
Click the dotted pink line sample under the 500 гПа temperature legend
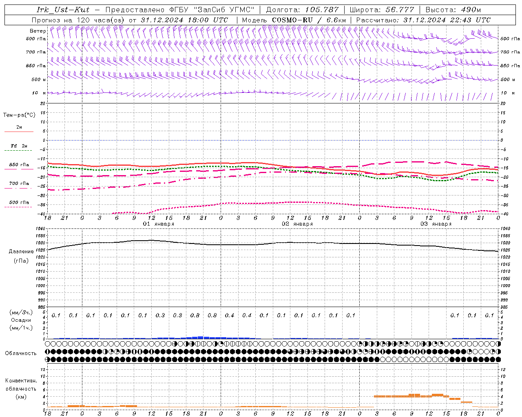pyautogui.click(x=18, y=207)
